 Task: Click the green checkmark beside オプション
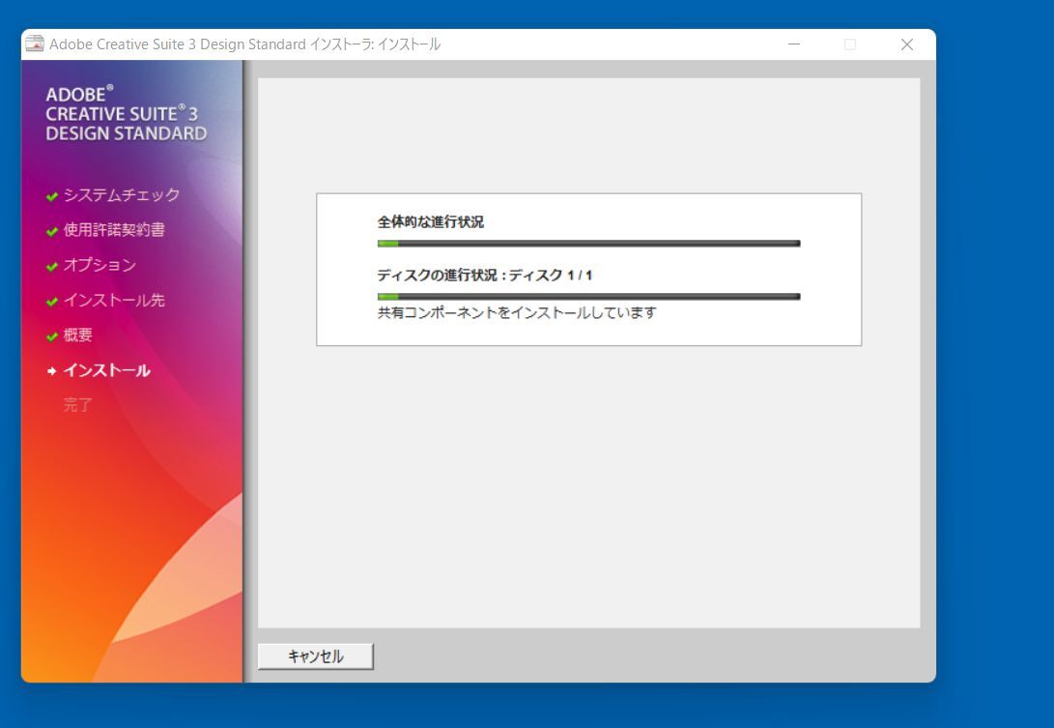coord(52,267)
